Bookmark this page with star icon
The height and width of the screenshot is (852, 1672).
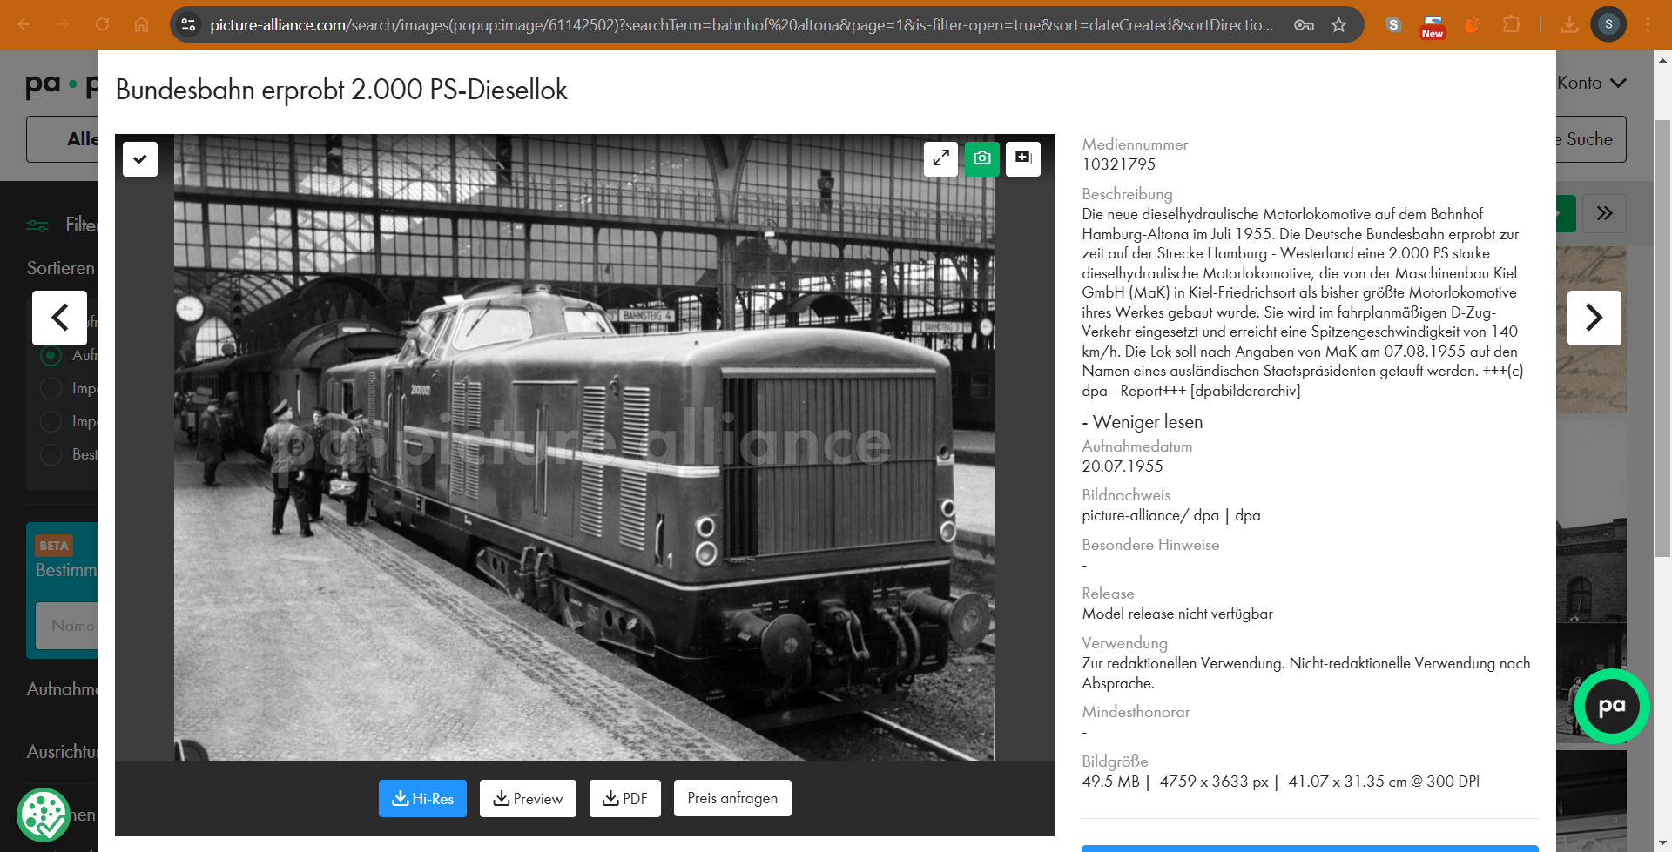point(1338,25)
